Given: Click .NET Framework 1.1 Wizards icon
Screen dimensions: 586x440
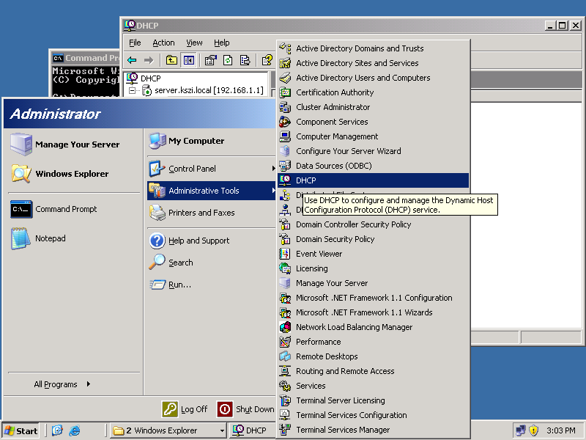Looking at the screenshot, I should coord(285,312).
